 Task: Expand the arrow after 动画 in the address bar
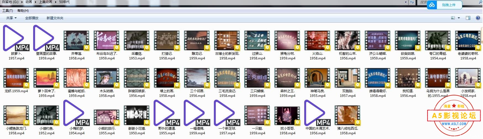35,2
